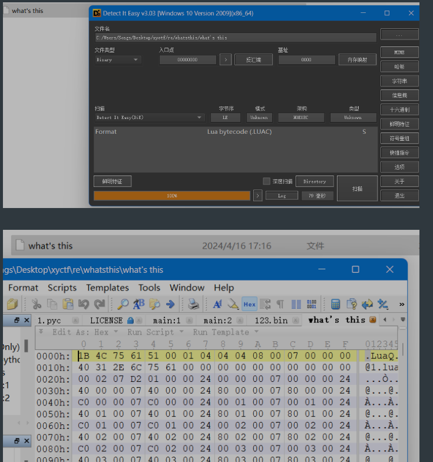Open the Templates menu

[x=107, y=288]
